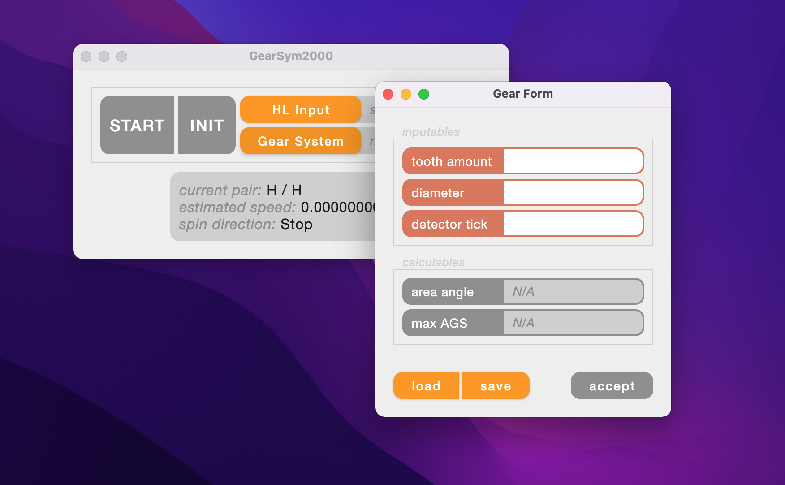785x485 pixels.
Task: Click the 'current pair: H / H' text
Action: (x=241, y=190)
